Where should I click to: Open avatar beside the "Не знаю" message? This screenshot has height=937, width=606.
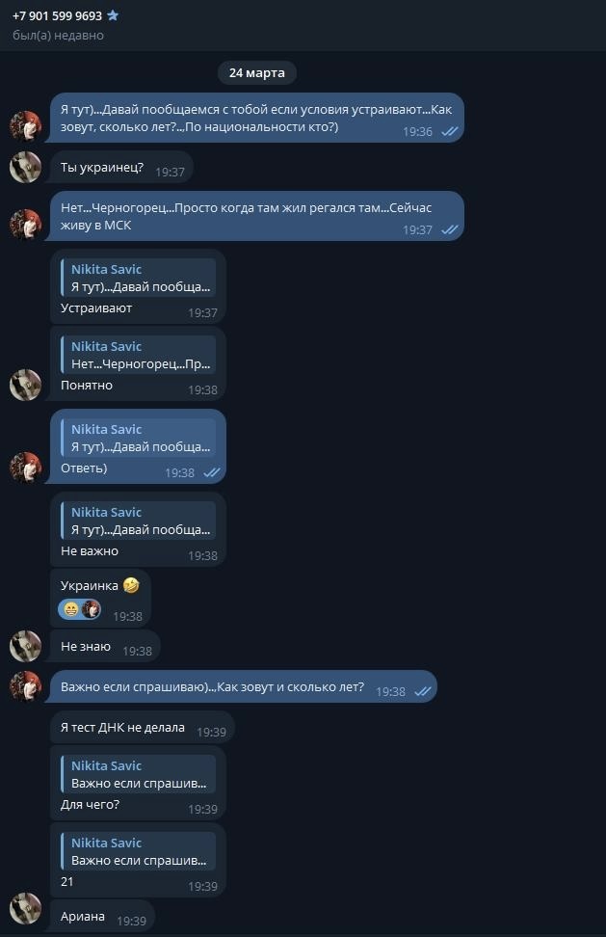(25, 646)
